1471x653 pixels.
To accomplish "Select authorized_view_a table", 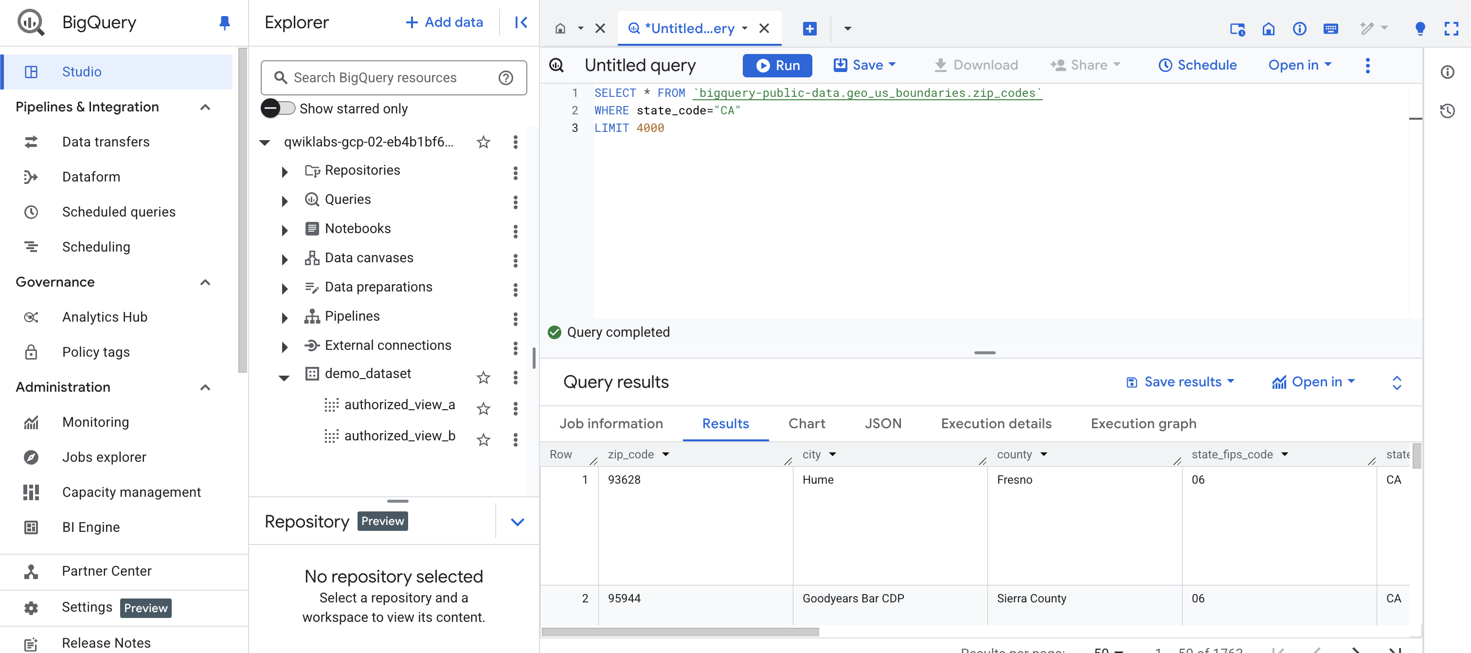I will click(399, 405).
